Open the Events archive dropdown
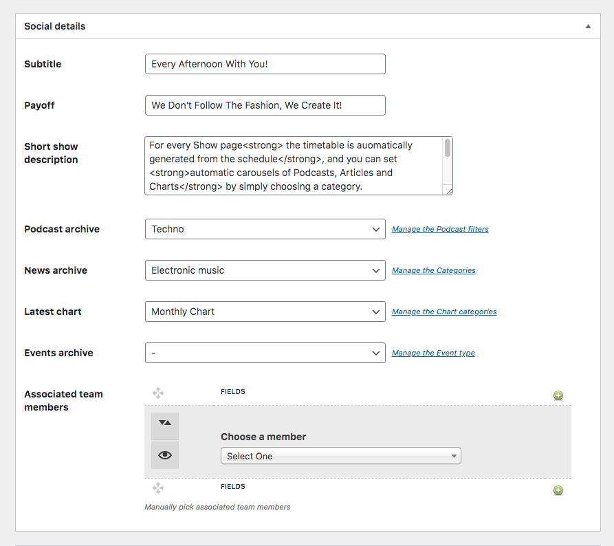 (x=265, y=353)
